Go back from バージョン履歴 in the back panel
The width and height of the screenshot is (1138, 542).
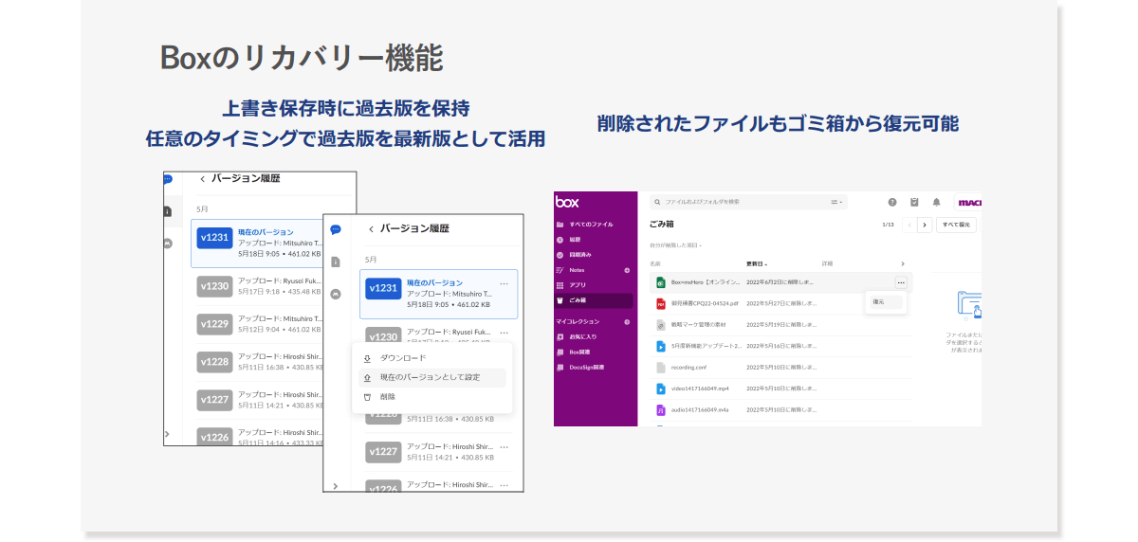[202, 178]
